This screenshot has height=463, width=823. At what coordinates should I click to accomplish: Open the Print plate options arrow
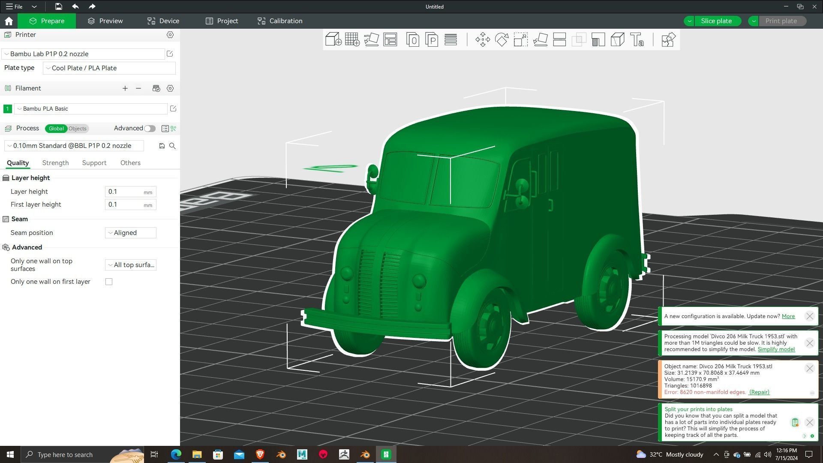click(x=754, y=21)
